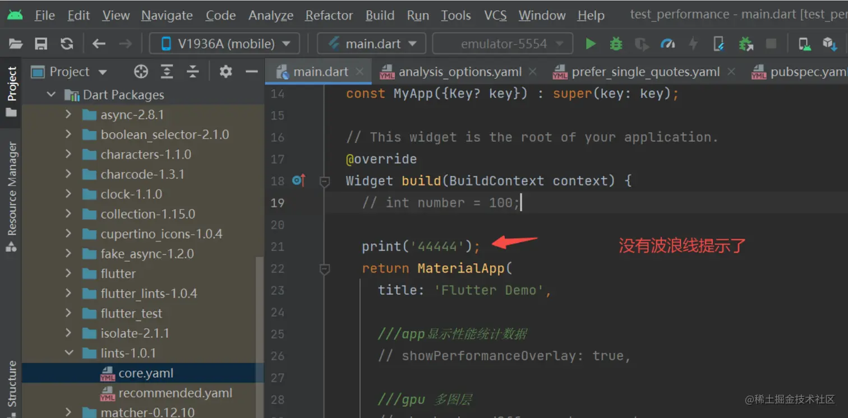This screenshot has height=418, width=848.
Task: Collapse the lints-1.0.1 folder
Action: [x=68, y=353]
